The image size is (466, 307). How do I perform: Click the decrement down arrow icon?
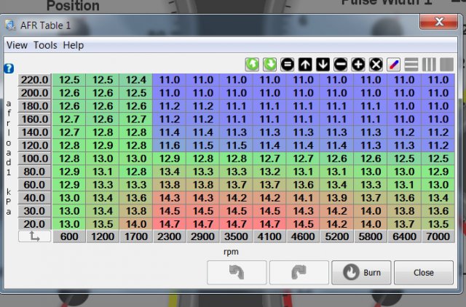(x=323, y=64)
